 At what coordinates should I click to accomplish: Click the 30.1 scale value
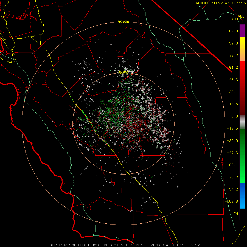pos(234,92)
